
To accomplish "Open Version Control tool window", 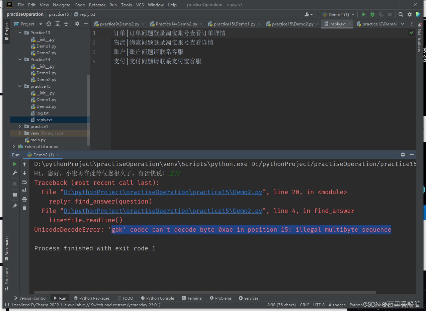I will coord(30,298).
